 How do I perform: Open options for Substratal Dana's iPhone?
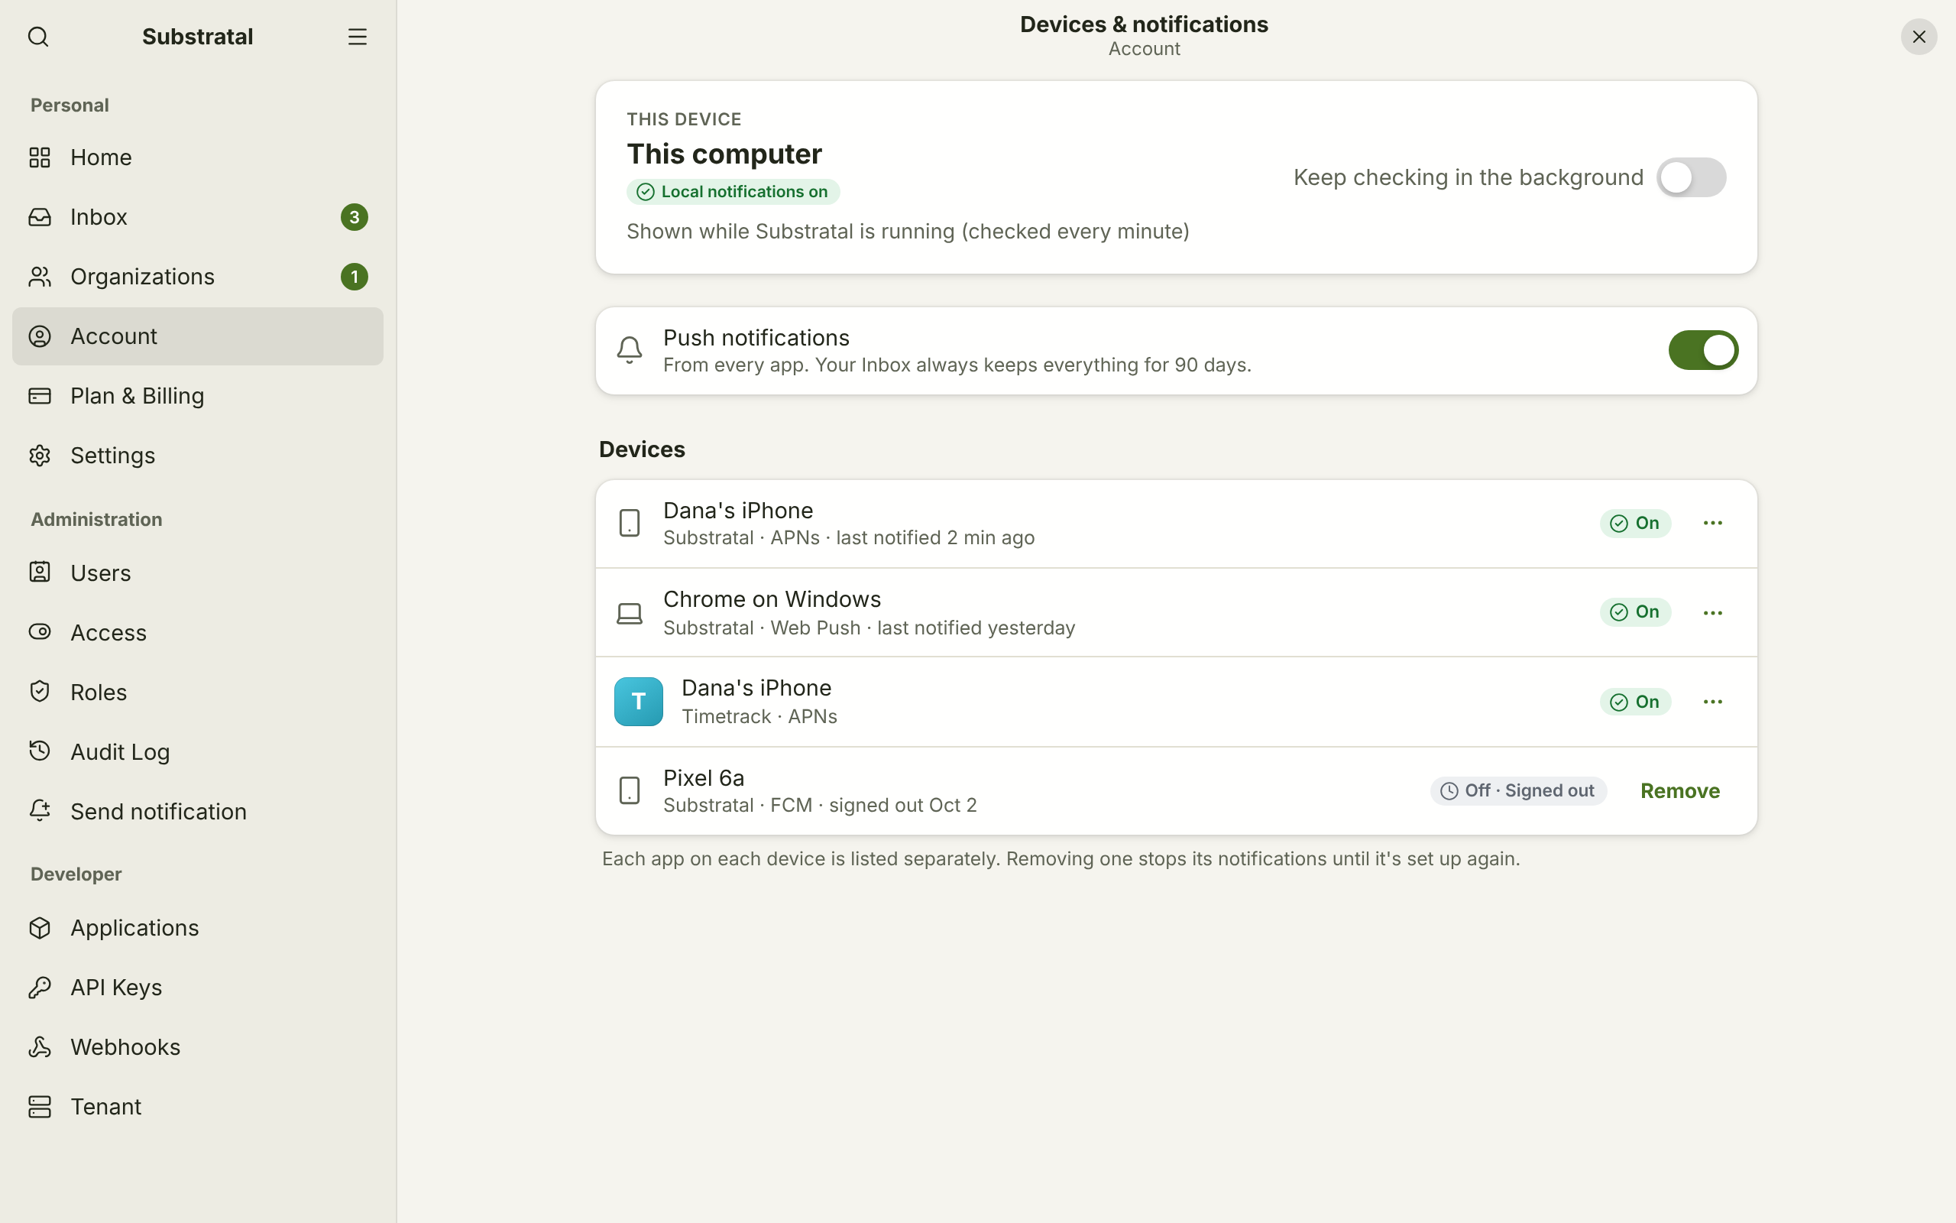click(x=1713, y=524)
